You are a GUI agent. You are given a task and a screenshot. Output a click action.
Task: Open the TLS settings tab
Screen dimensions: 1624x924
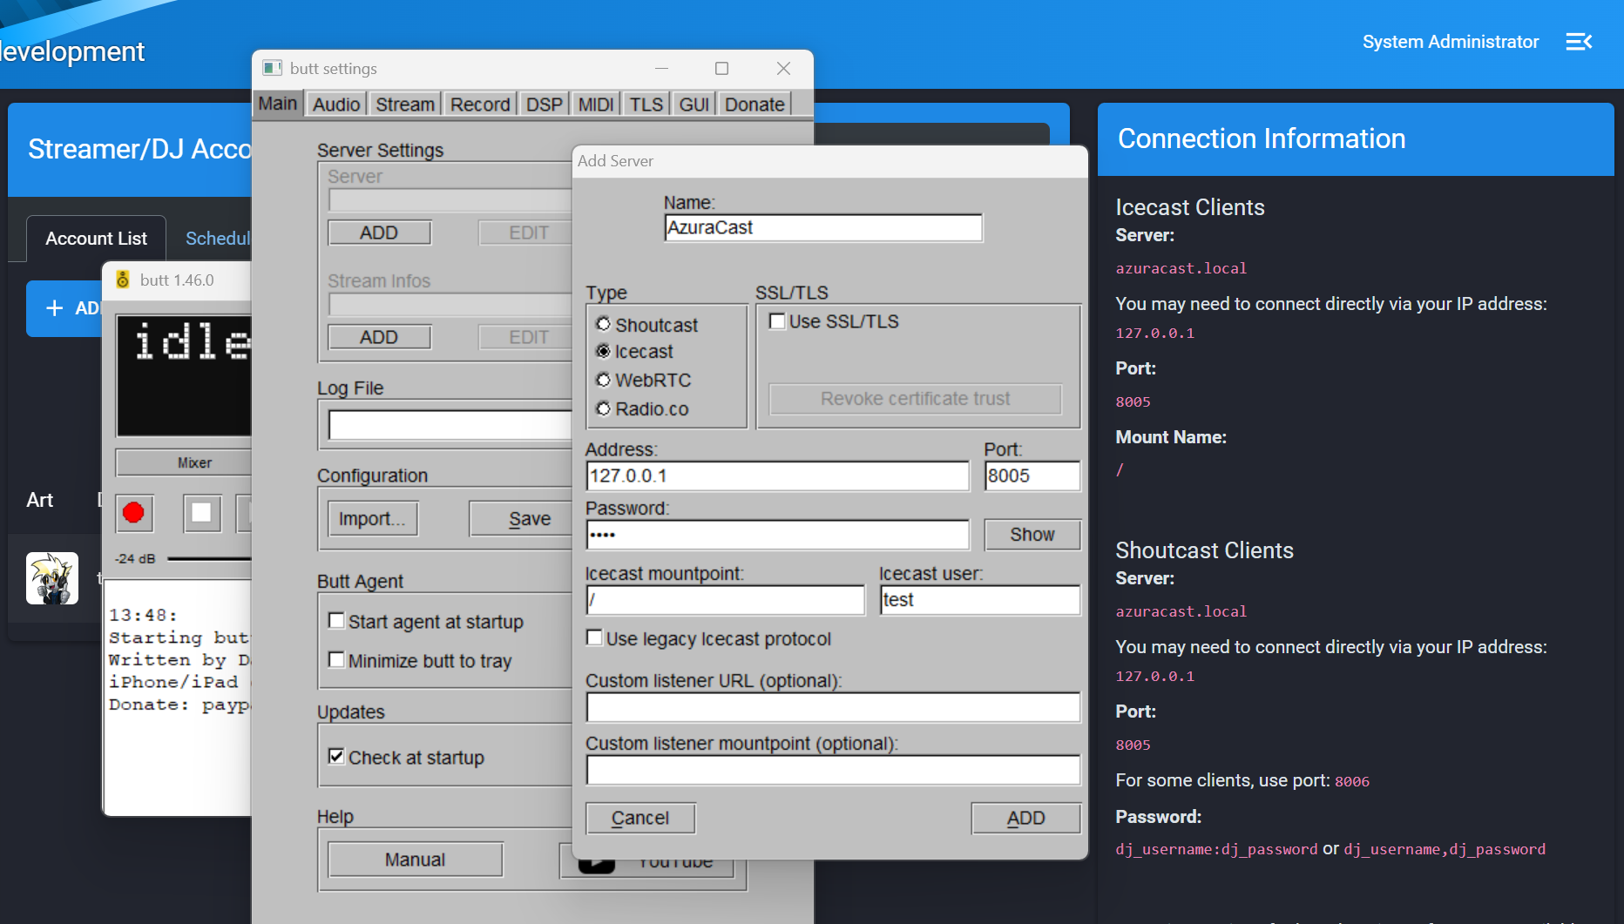646,105
